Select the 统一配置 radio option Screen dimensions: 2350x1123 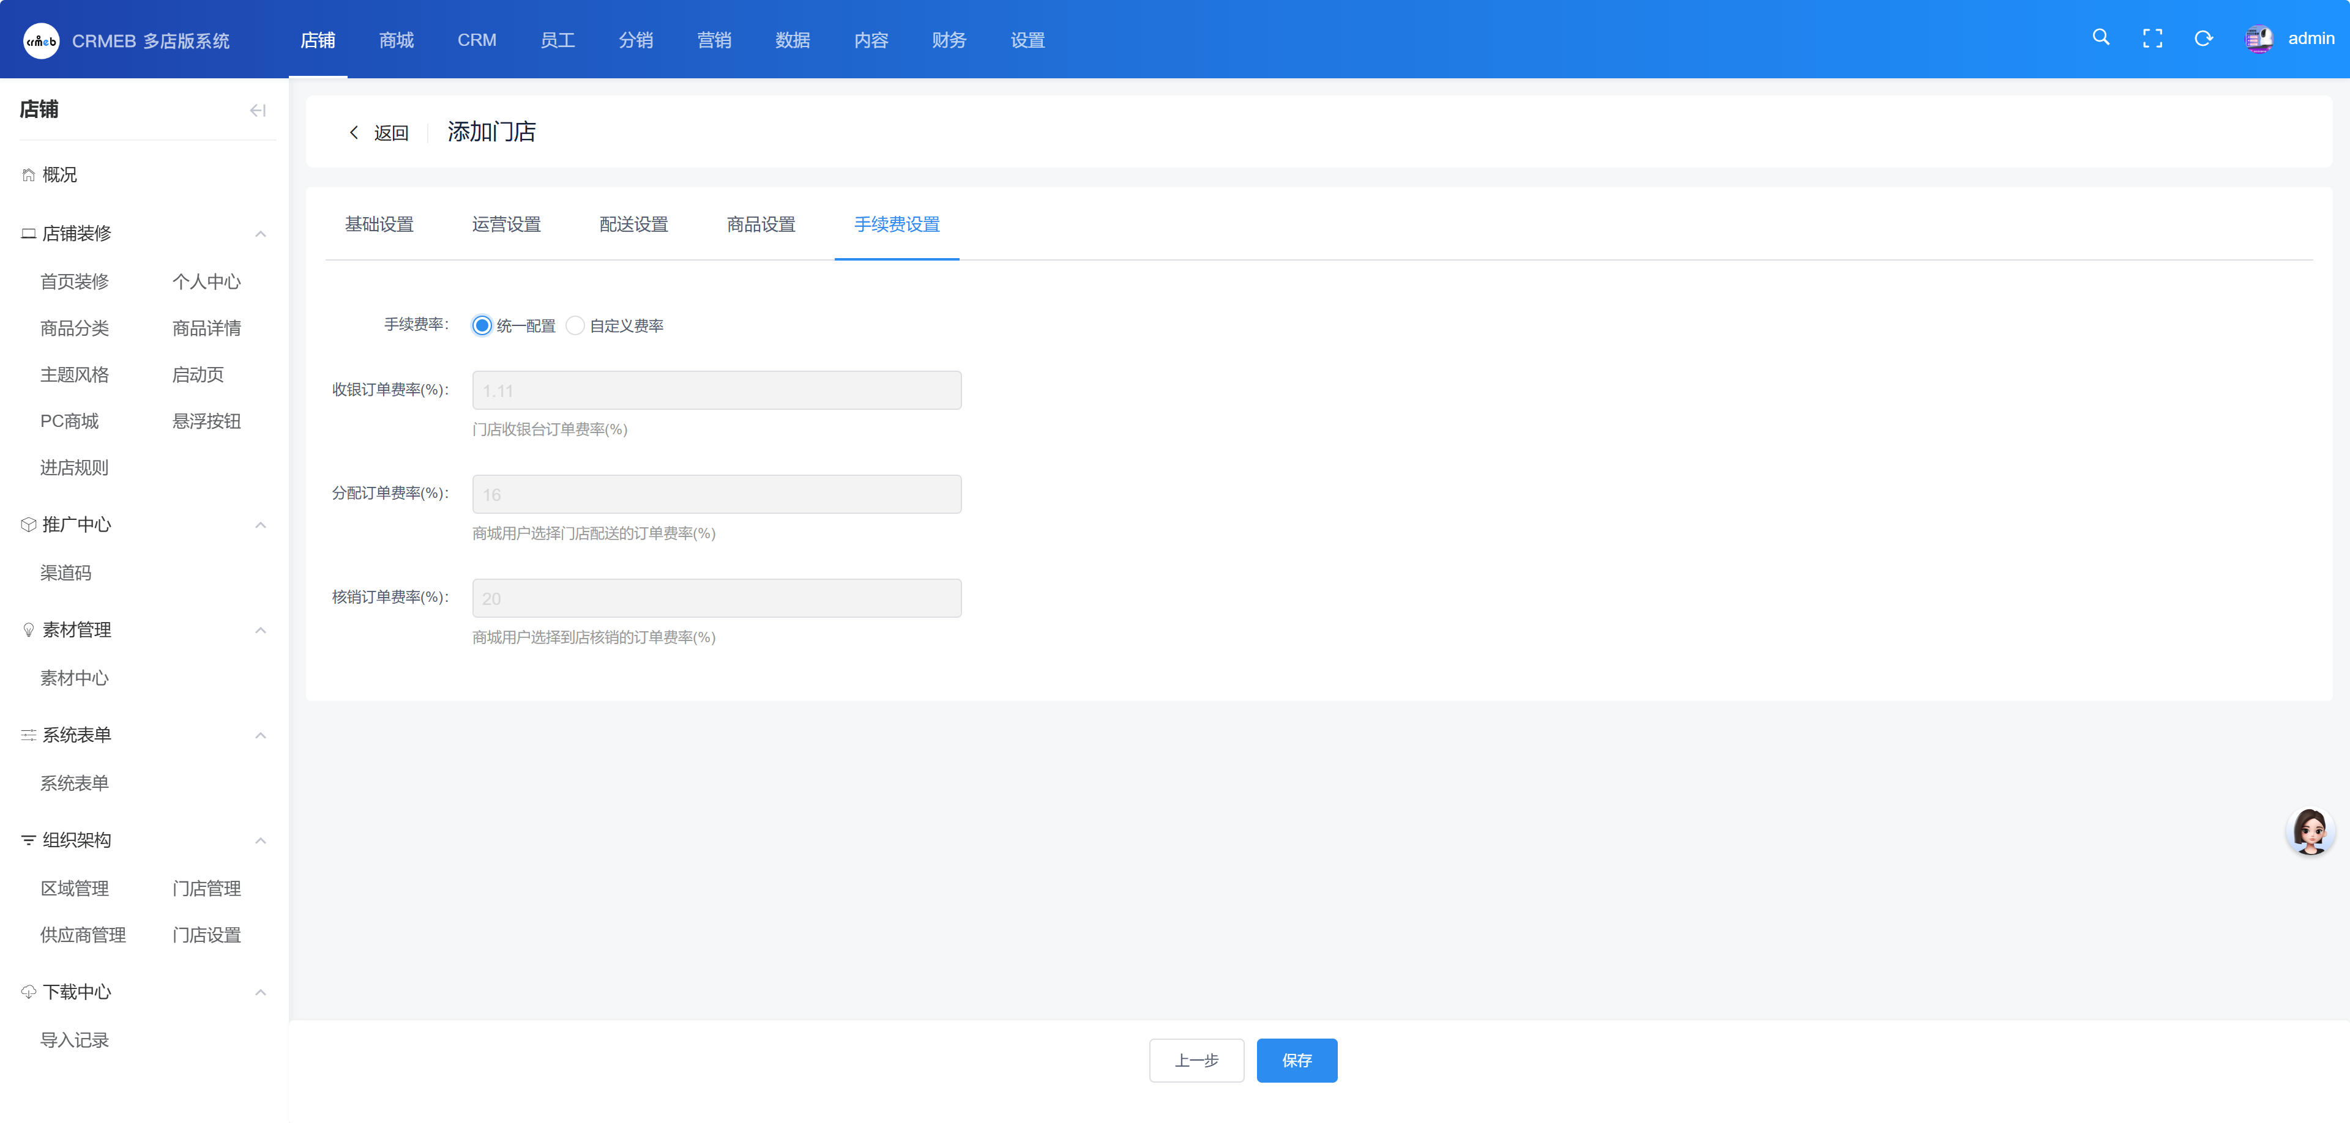482,325
